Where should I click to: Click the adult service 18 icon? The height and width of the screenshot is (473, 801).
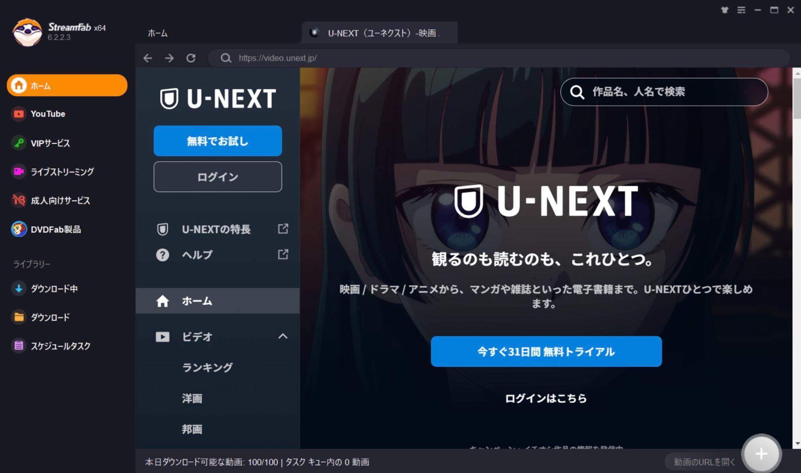click(x=18, y=200)
